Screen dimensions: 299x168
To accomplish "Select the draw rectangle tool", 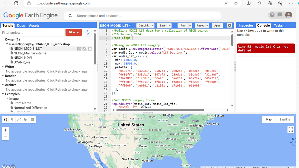I will pyautogui.click(x=32, y=120).
